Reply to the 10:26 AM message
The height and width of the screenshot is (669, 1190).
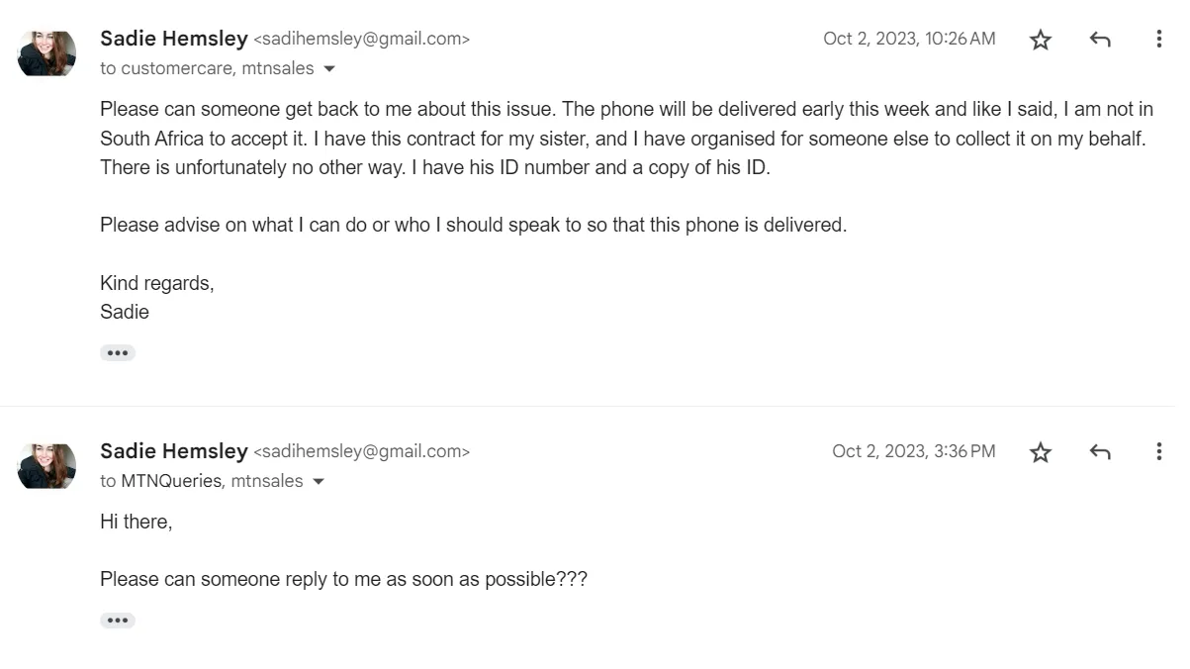[x=1099, y=40]
